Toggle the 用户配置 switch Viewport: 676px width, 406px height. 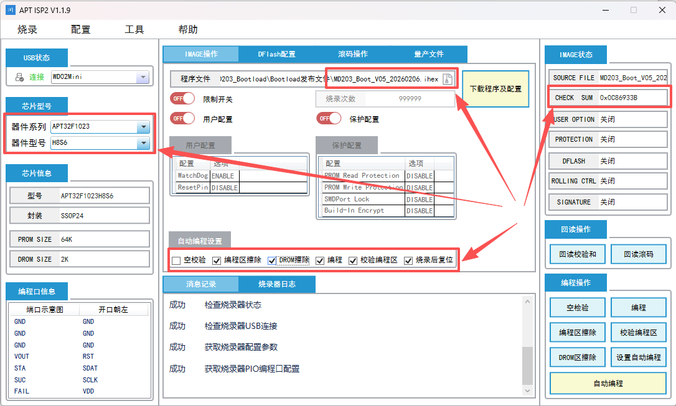(x=182, y=118)
